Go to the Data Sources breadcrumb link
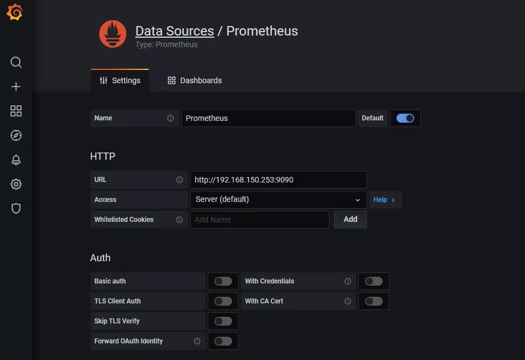Image resolution: width=525 pixels, height=360 pixels. (x=174, y=31)
